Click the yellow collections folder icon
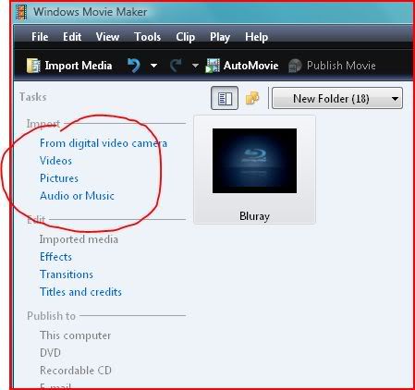This screenshot has height=390, width=415. click(252, 98)
